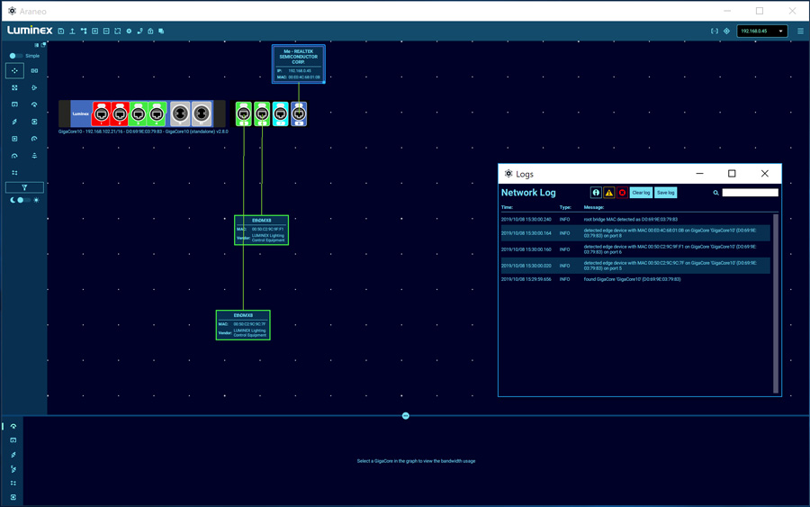Click the expand-arrows icon below the move tool
This screenshot has height=507, width=810.
(x=14, y=88)
